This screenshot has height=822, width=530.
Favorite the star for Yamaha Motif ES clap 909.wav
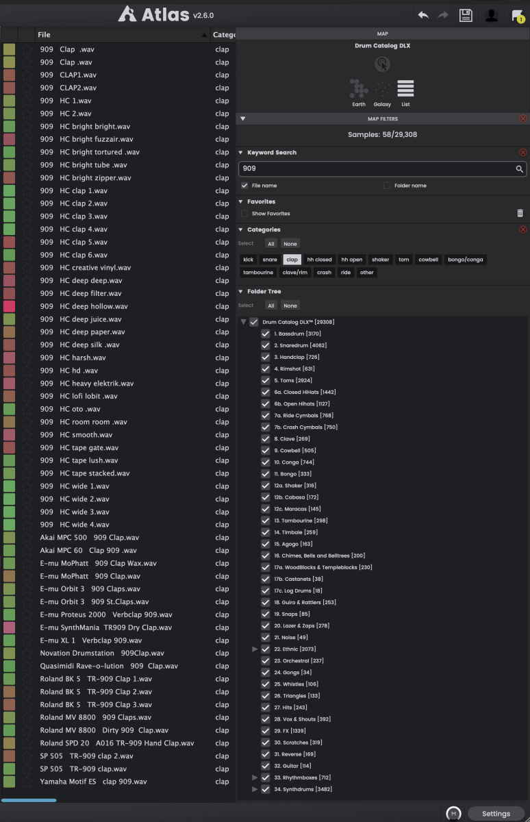(26, 782)
